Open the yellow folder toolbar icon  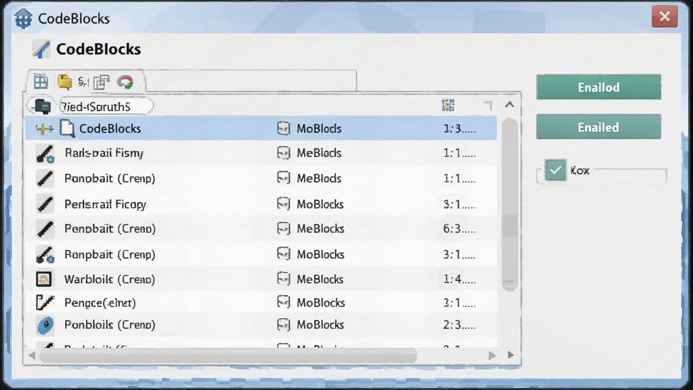point(64,81)
